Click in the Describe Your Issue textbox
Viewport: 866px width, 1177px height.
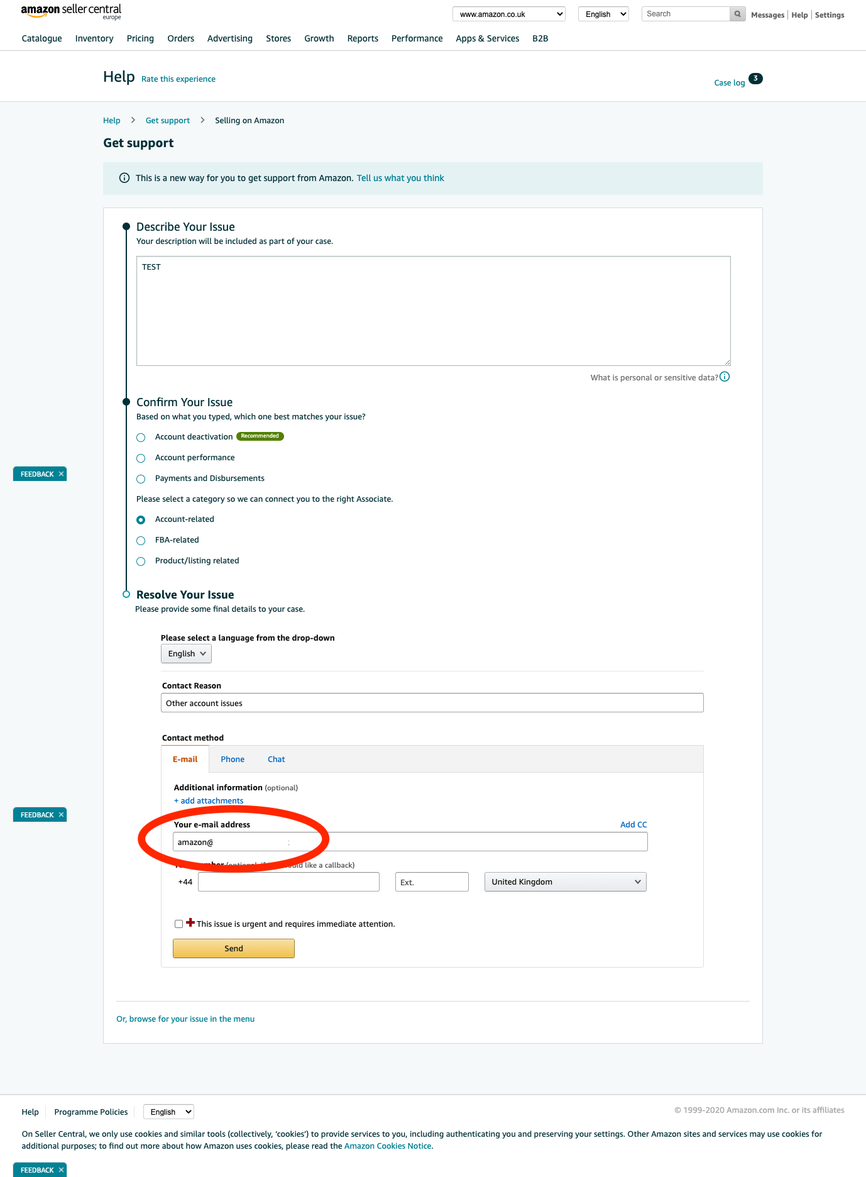433,311
